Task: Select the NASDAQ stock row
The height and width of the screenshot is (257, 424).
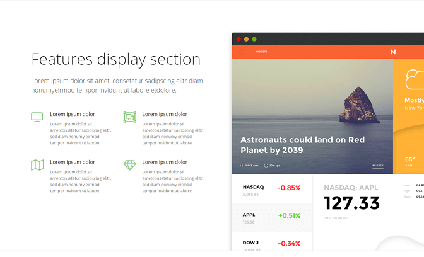Action: [x=272, y=190]
